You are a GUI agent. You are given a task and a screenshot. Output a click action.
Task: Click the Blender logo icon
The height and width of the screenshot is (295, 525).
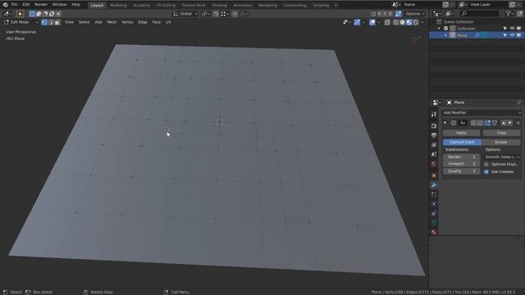5,5
